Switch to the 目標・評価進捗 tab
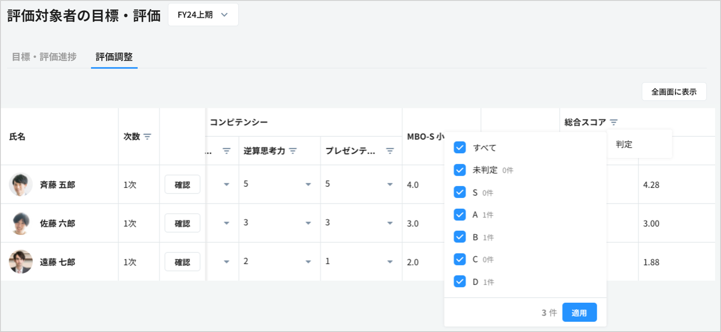Screen dimensions: 721x332 click(x=44, y=57)
